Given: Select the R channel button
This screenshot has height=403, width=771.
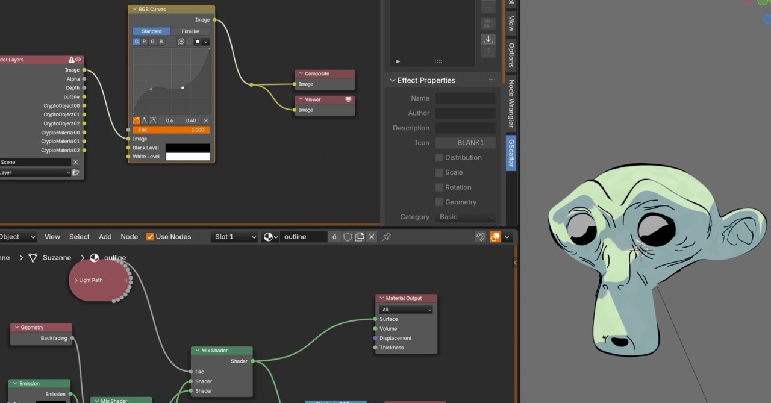Looking at the screenshot, I should [x=145, y=42].
